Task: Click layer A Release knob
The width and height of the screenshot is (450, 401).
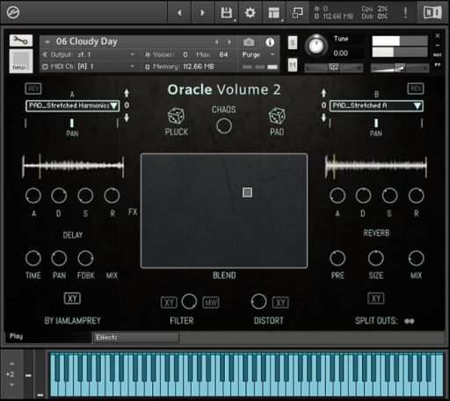Action: pos(112,196)
